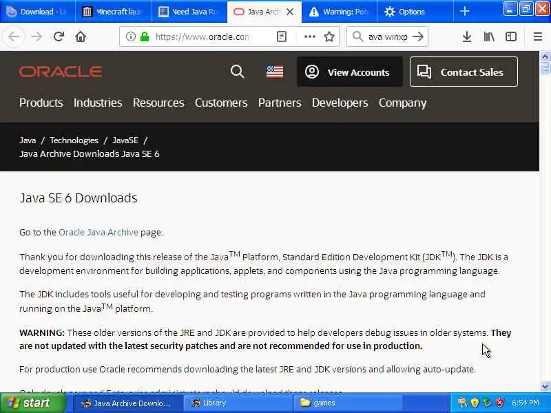Click the search box containing 'ava winxp'
551x413 pixels.
[388, 36]
